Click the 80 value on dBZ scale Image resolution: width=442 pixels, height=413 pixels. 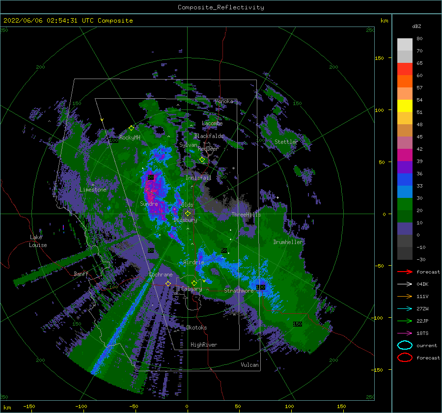click(x=419, y=38)
